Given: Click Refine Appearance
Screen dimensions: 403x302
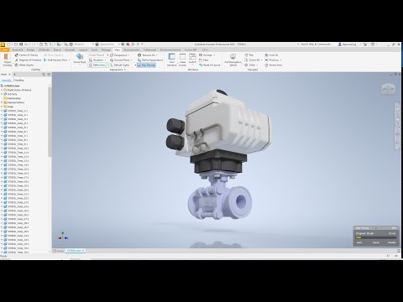Looking at the screenshot, I should [x=150, y=60].
